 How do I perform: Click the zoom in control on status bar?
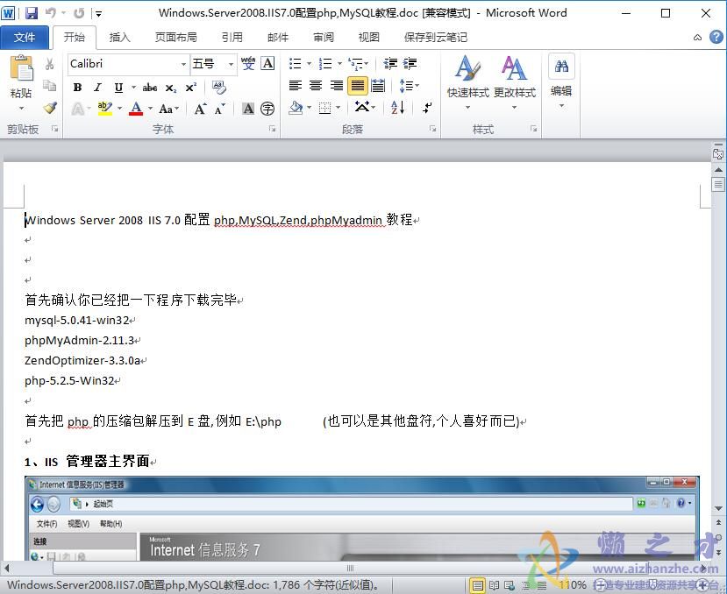coord(702,584)
